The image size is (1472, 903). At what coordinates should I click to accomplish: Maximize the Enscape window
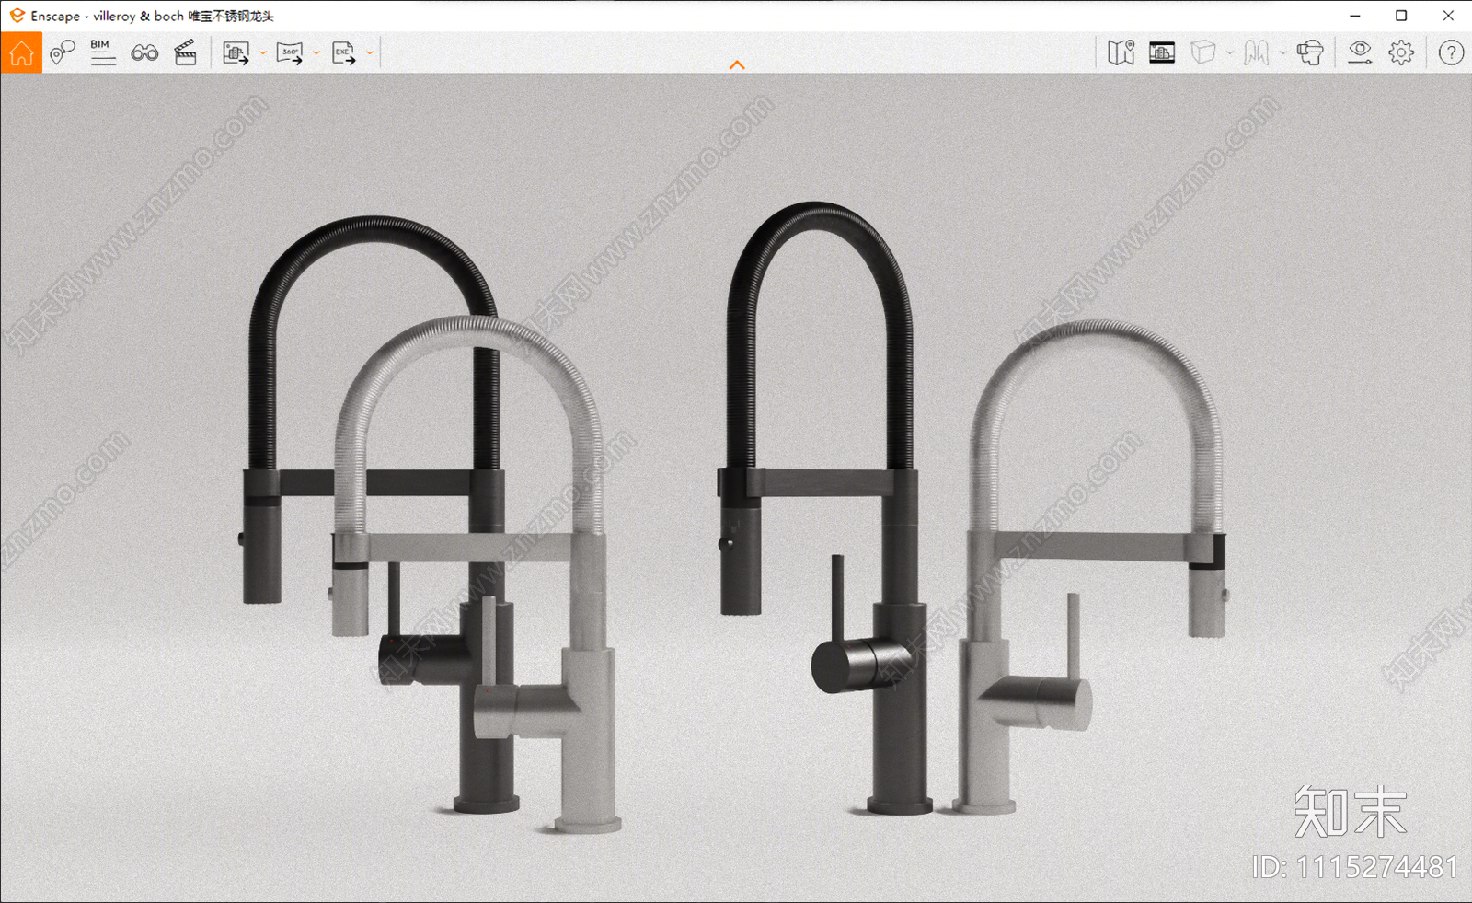pyautogui.click(x=1401, y=16)
